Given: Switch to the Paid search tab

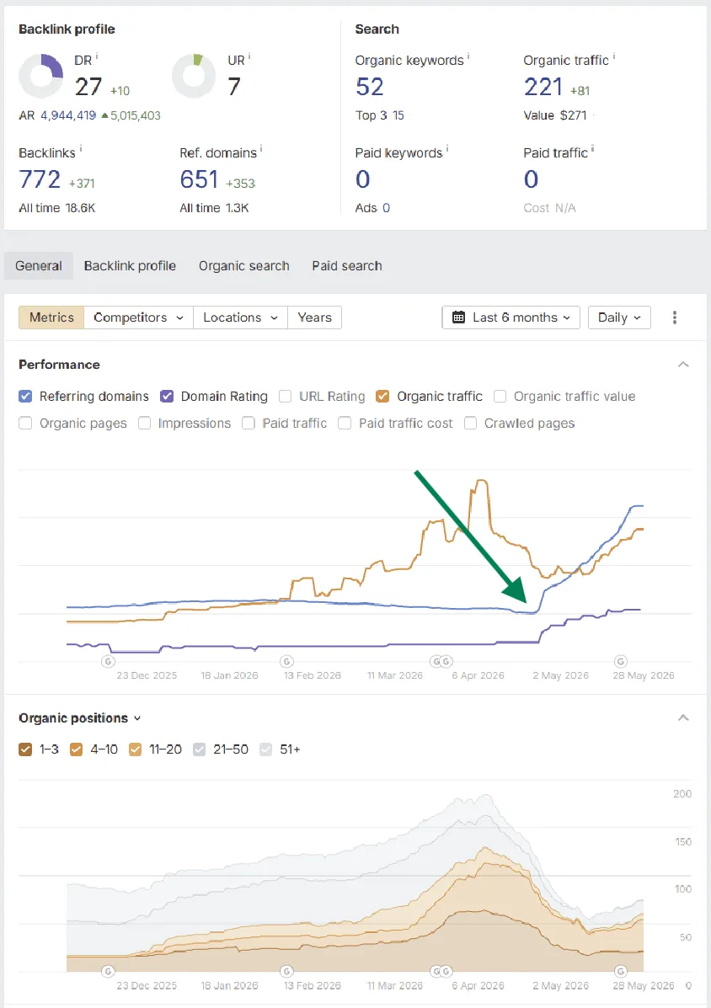Looking at the screenshot, I should (347, 266).
